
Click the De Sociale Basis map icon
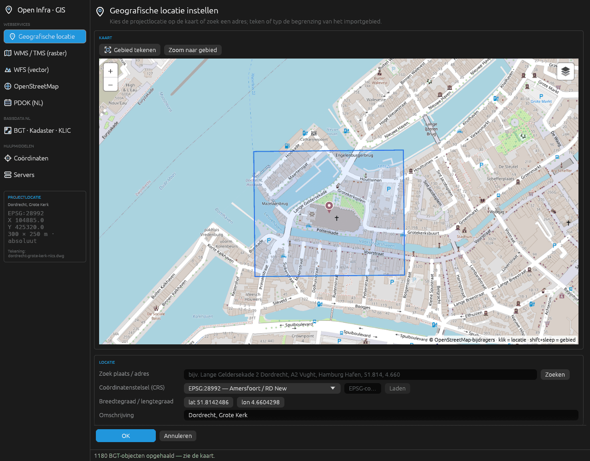click(156, 308)
